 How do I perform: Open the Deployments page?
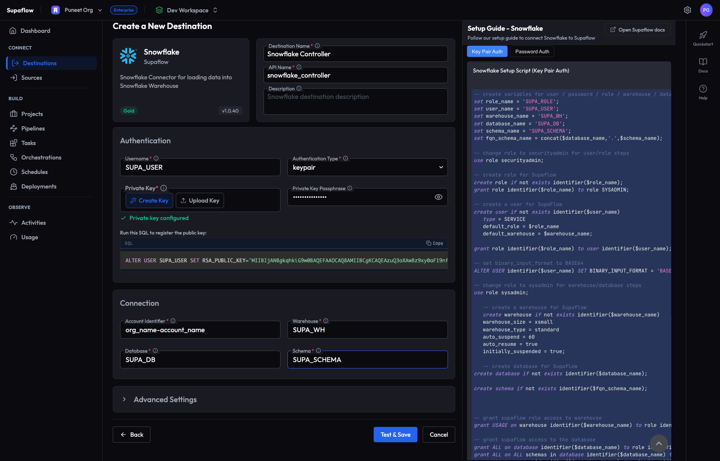click(38, 186)
